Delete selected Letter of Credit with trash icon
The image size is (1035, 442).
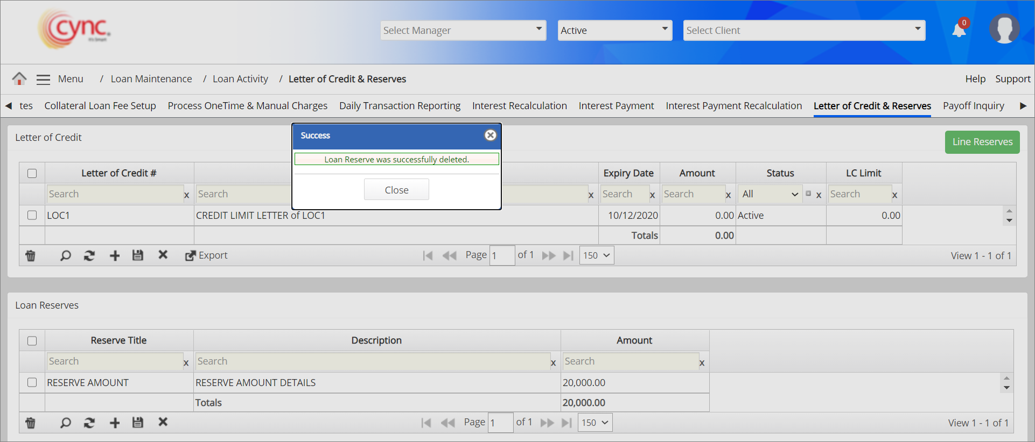31,256
